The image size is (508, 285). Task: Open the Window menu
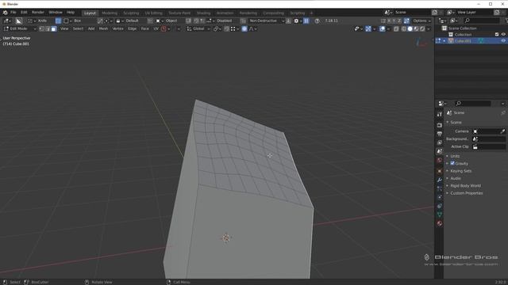(x=56, y=13)
